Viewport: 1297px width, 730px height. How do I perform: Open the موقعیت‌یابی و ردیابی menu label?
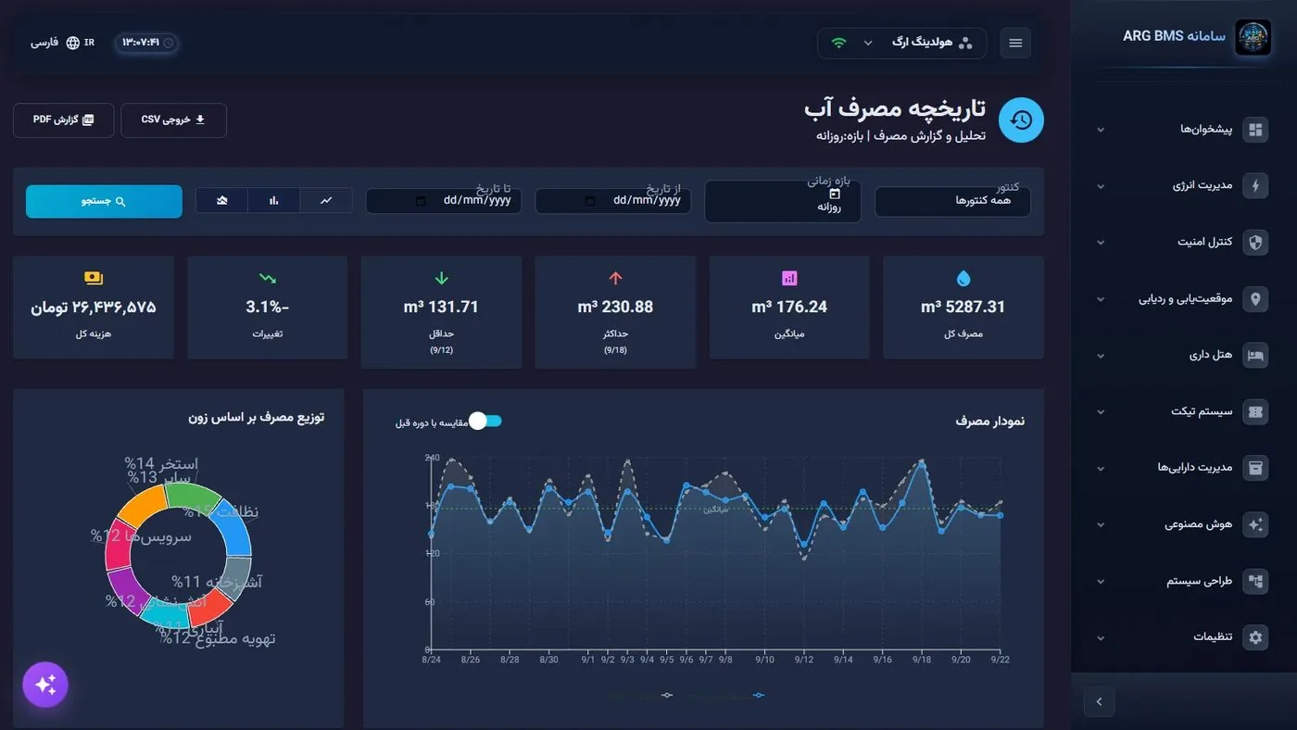[x=1186, y=299]
